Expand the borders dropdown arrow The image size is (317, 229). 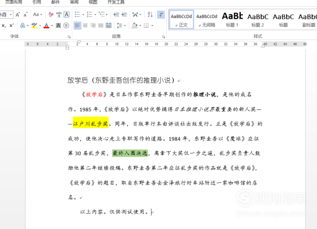152,26
